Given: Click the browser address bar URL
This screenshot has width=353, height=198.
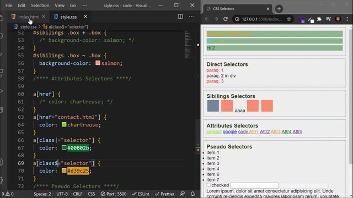Looking at the screenshot, I should click(x=262, y=19).
